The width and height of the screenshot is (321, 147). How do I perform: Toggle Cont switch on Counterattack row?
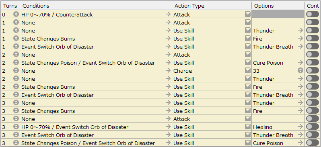(x=313, y=14)
